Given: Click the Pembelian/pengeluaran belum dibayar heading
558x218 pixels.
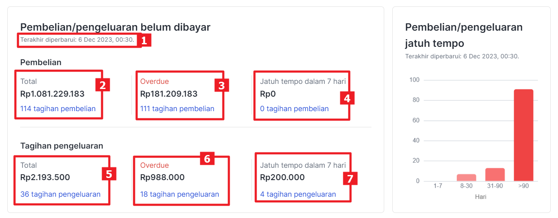Looking at the screenshot, I should [115, 27].
